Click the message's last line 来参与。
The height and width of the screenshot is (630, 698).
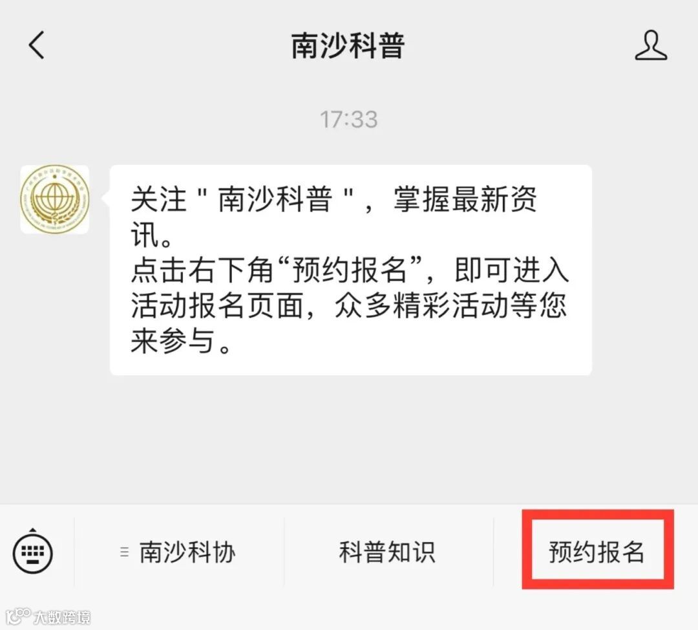coord(181,342)
